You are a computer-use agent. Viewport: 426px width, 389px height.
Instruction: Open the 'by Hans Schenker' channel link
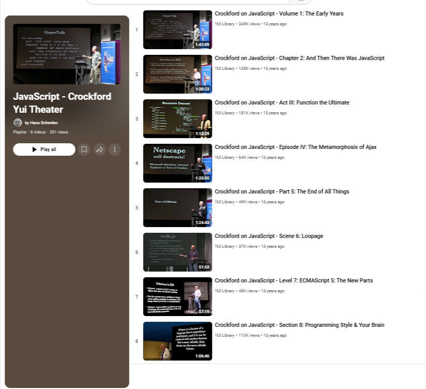click(x=41, y=123)
